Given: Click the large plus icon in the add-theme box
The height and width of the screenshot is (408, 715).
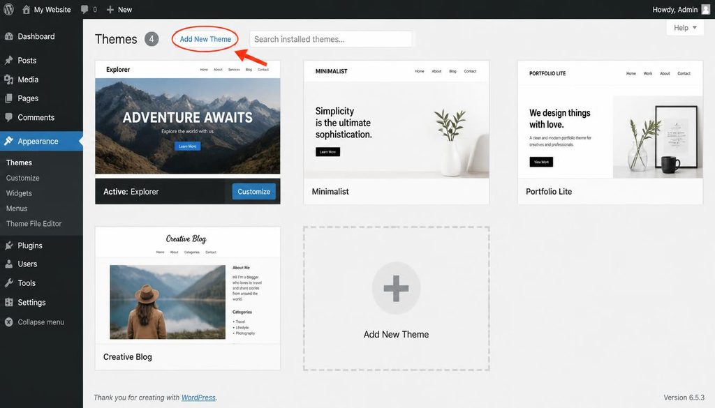Looking at the screenshot, I should [396, 288].
